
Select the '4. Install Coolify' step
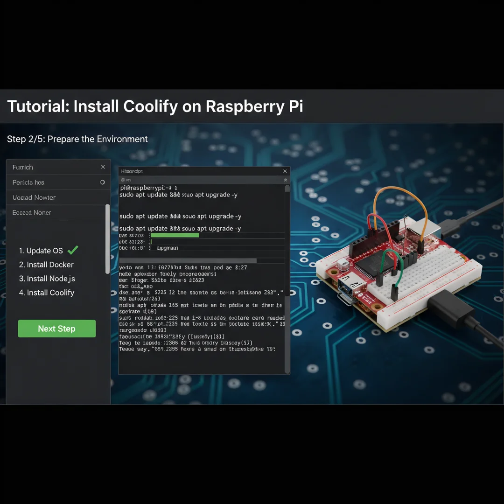click(x=47, y=293)
